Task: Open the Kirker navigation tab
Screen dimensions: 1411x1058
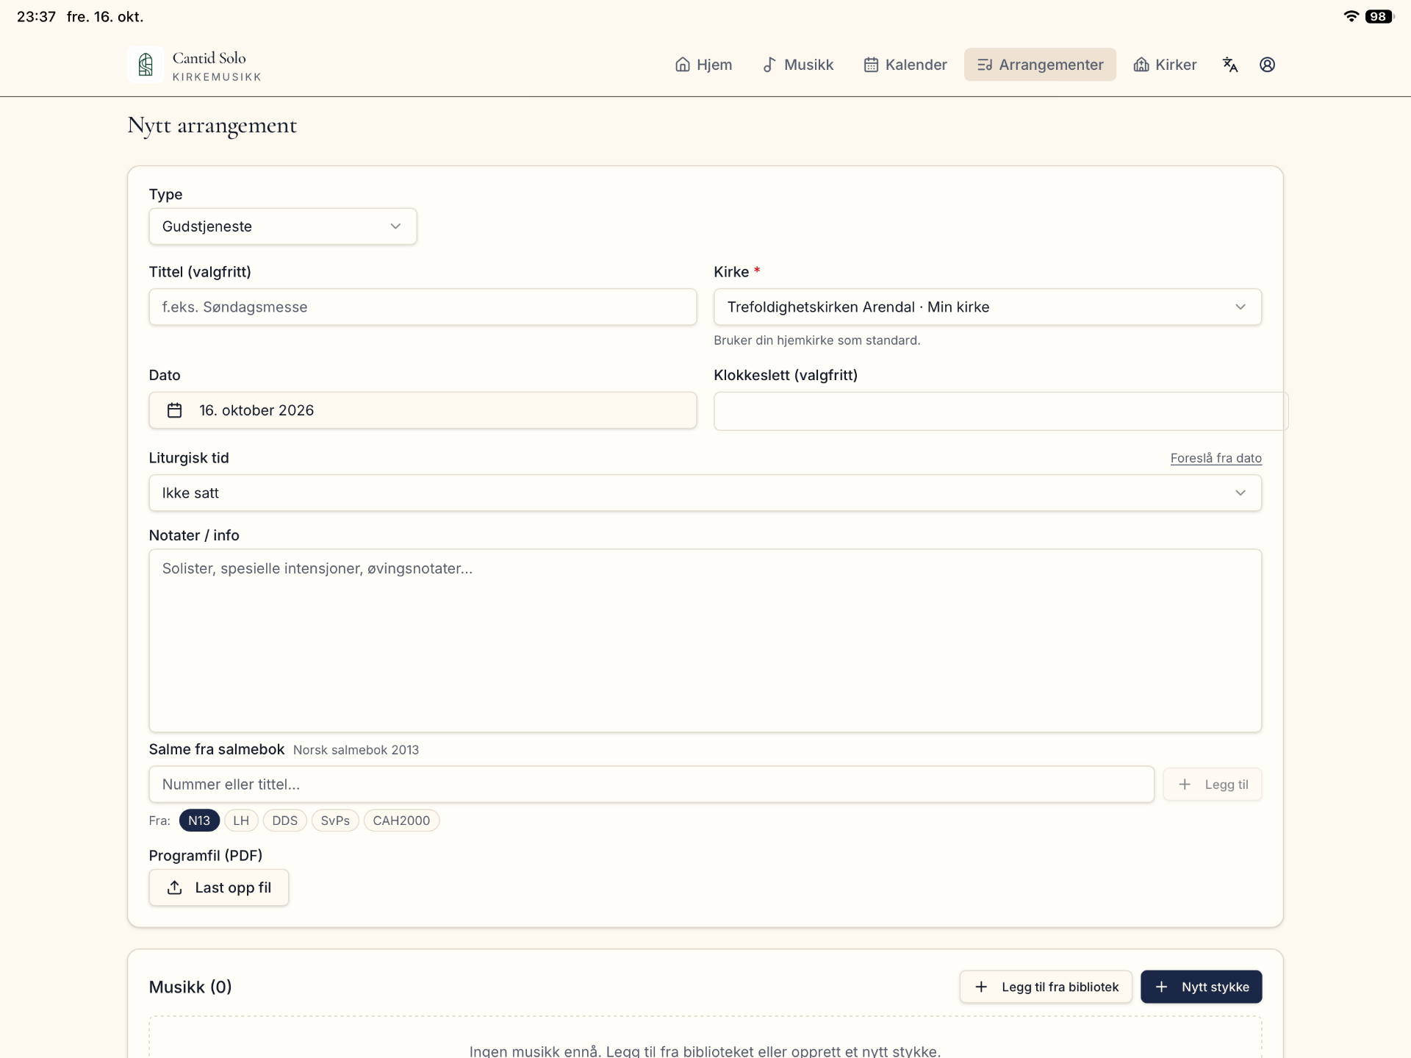Action: 1165,65
